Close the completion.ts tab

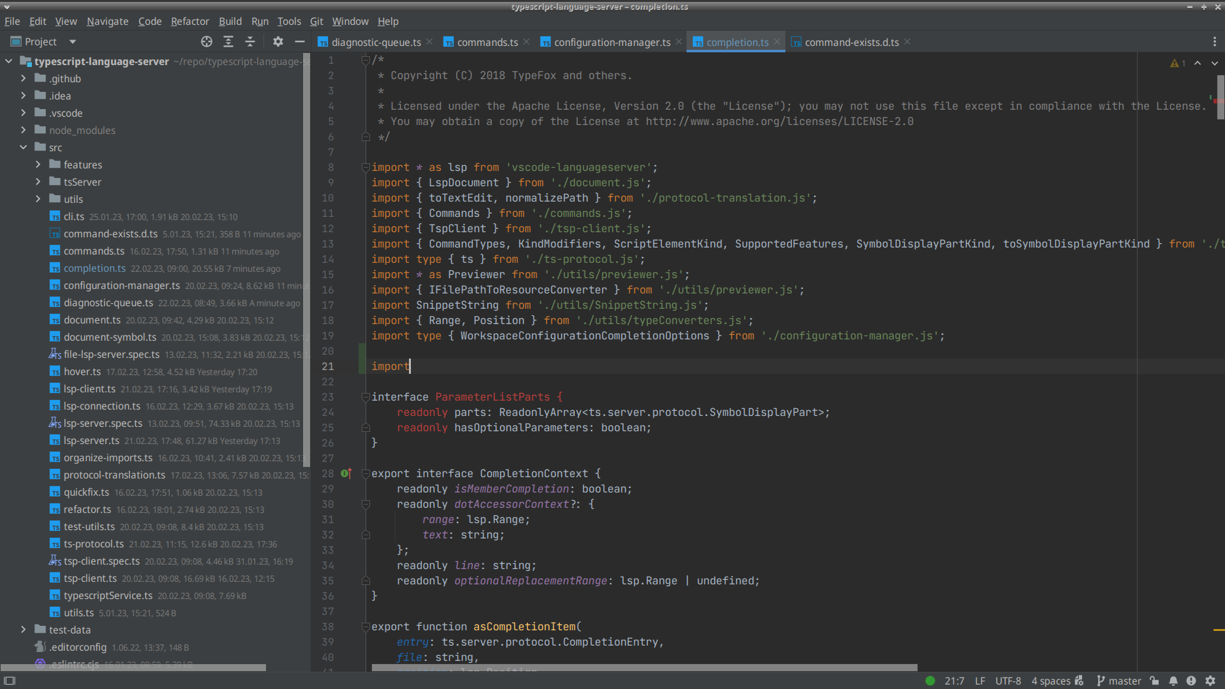point(777,41)
